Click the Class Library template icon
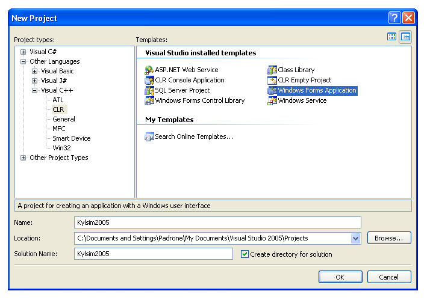Screen dimensions: 427x300 click(272, 70)
